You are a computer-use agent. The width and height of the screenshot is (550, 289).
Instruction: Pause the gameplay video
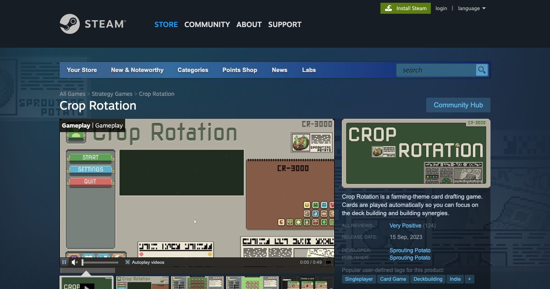tap(64, 262)
